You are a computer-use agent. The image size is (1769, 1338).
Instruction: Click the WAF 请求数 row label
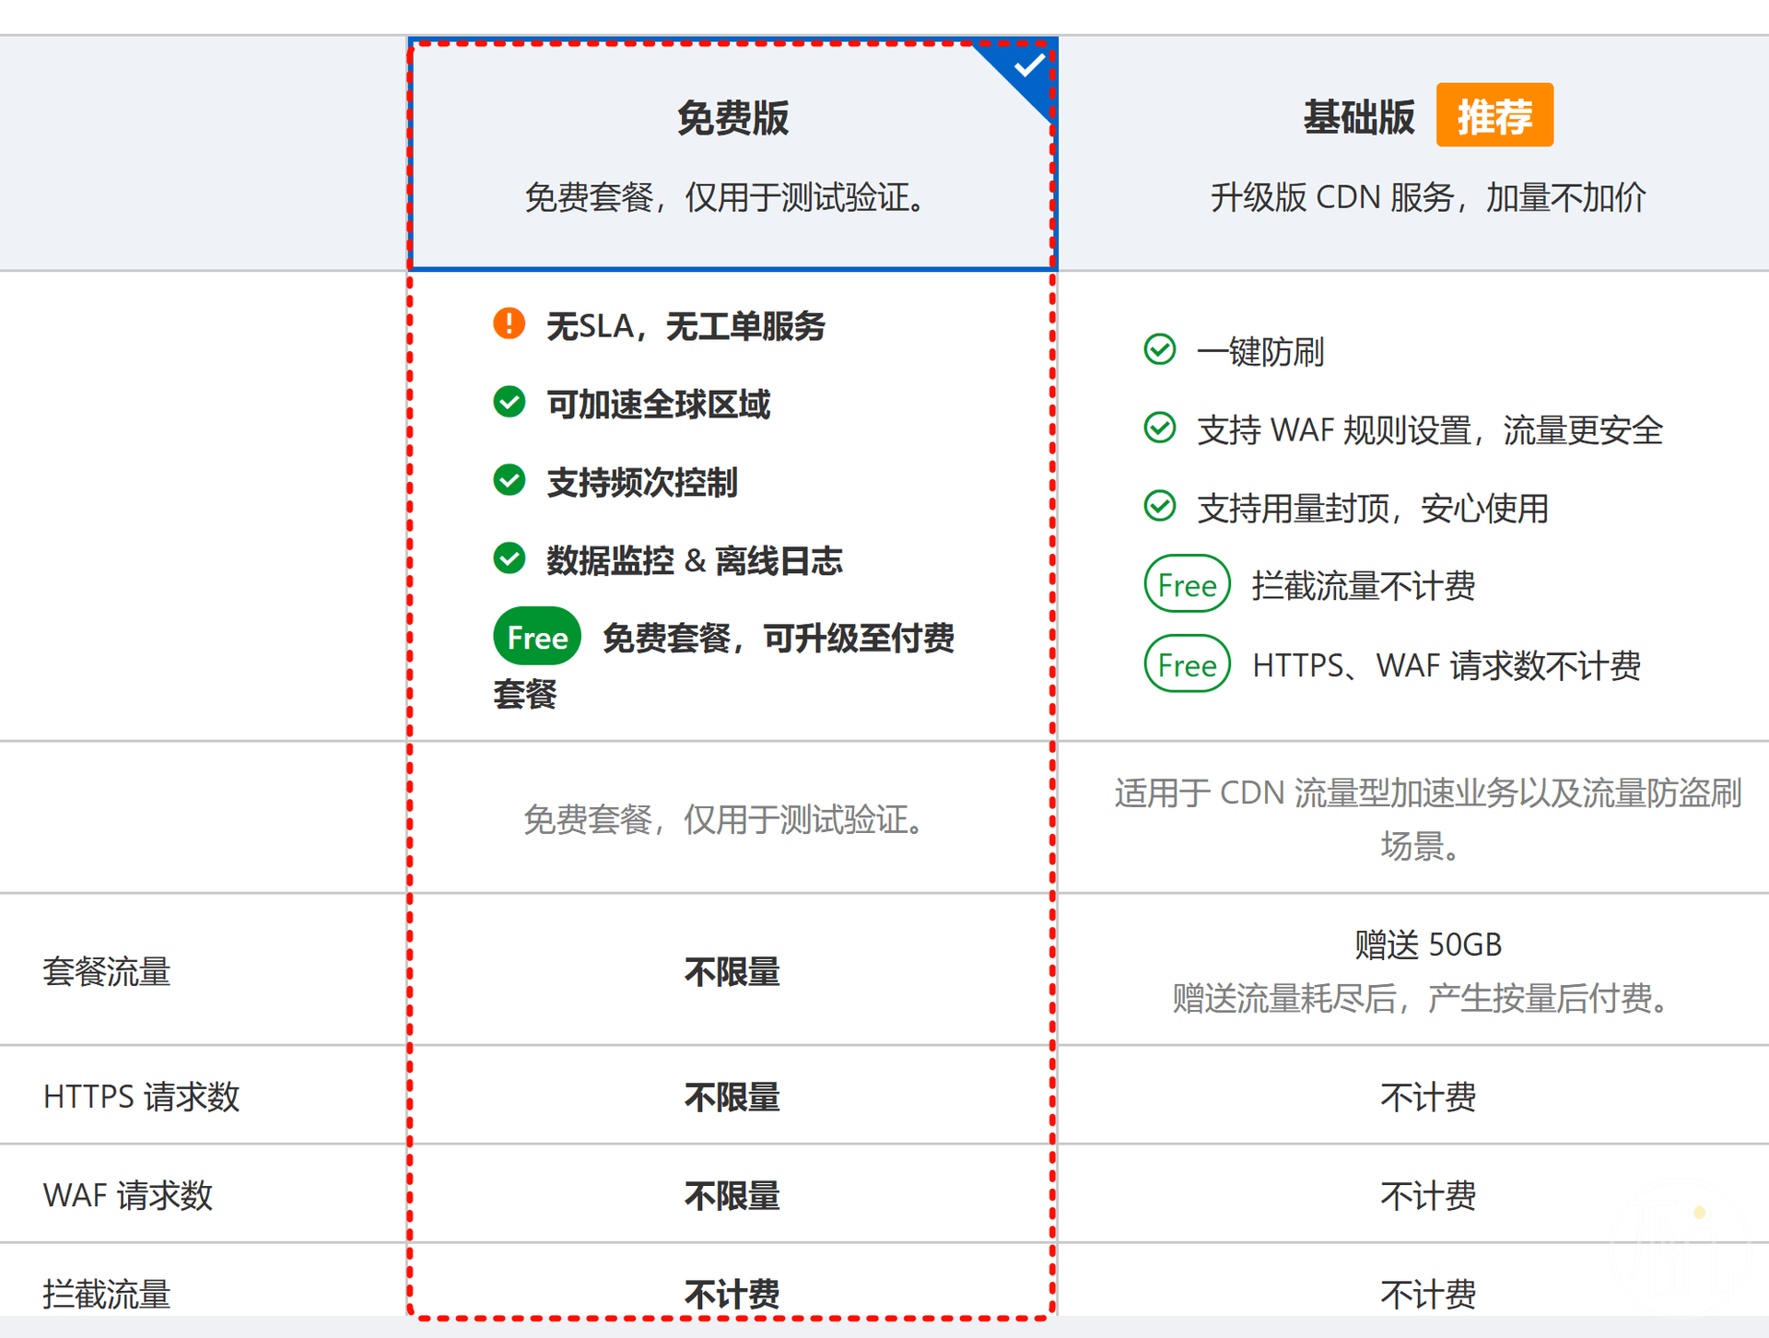(127, 1195)
